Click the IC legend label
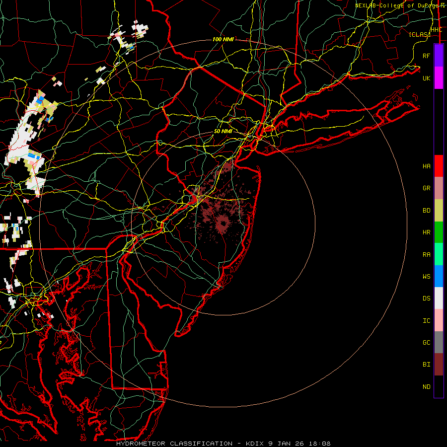 click(x=426, y=321)
